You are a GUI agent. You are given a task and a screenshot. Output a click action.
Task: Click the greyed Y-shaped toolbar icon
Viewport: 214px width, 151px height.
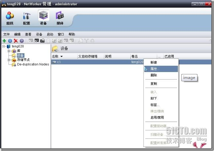coord(87,41)
